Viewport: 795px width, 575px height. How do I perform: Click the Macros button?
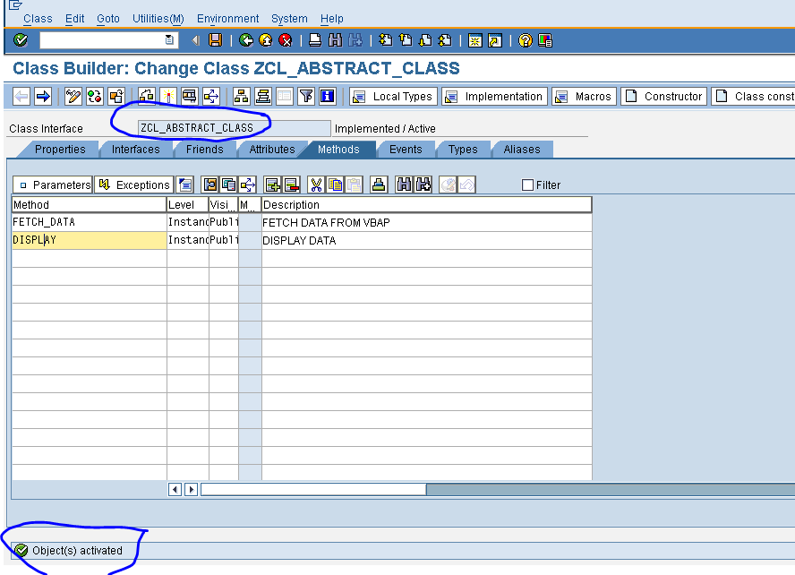[584, 97]
